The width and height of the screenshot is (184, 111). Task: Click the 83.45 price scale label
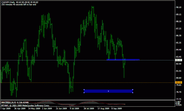178,57
